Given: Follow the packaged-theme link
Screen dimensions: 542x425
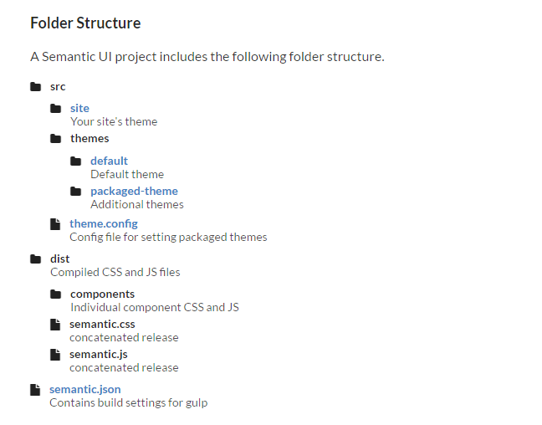Looking at the screenshot, I should [x=134, y=191].
